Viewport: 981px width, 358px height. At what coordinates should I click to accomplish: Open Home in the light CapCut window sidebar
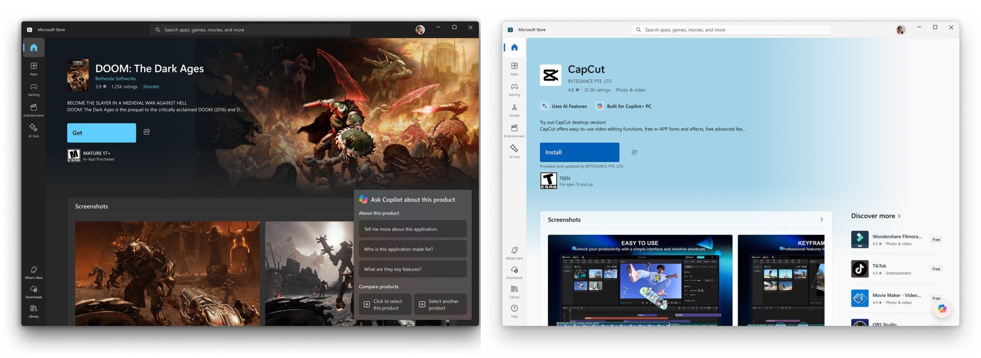[514, 47]
